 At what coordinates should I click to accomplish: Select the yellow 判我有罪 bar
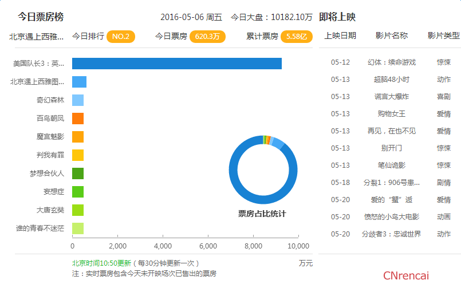[x=78, y=155]
